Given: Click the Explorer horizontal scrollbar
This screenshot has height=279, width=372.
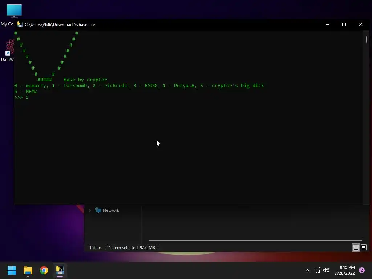Looking at the screenshot, I should (255, 240).
